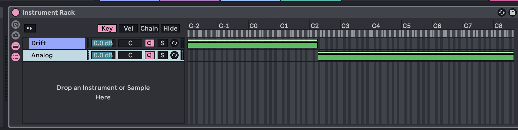This screenshot has width=518, height=130.
Task: Open the Vel zone editor tab
Action: pos(128,28)
